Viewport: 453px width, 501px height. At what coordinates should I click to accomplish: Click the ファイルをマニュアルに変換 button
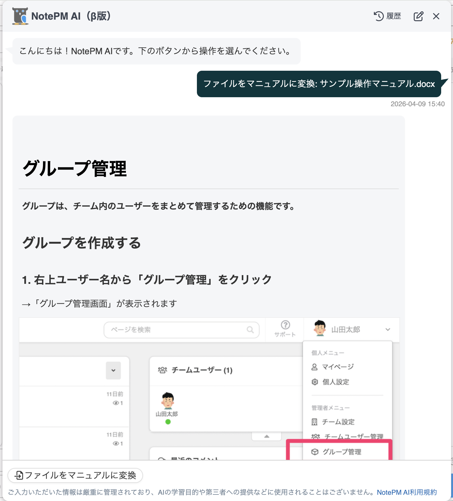coord(75,475)
